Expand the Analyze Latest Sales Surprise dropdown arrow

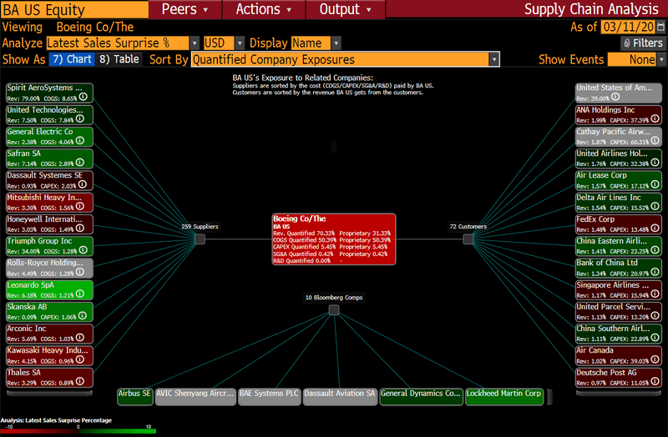click(195, 43)
